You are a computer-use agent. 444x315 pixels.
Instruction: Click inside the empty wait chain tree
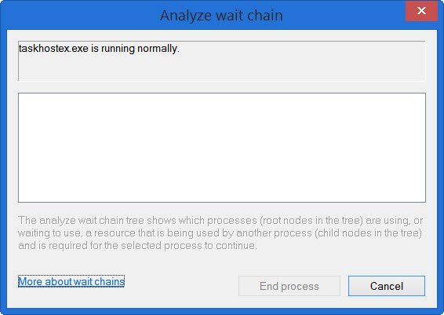[222, 148]
